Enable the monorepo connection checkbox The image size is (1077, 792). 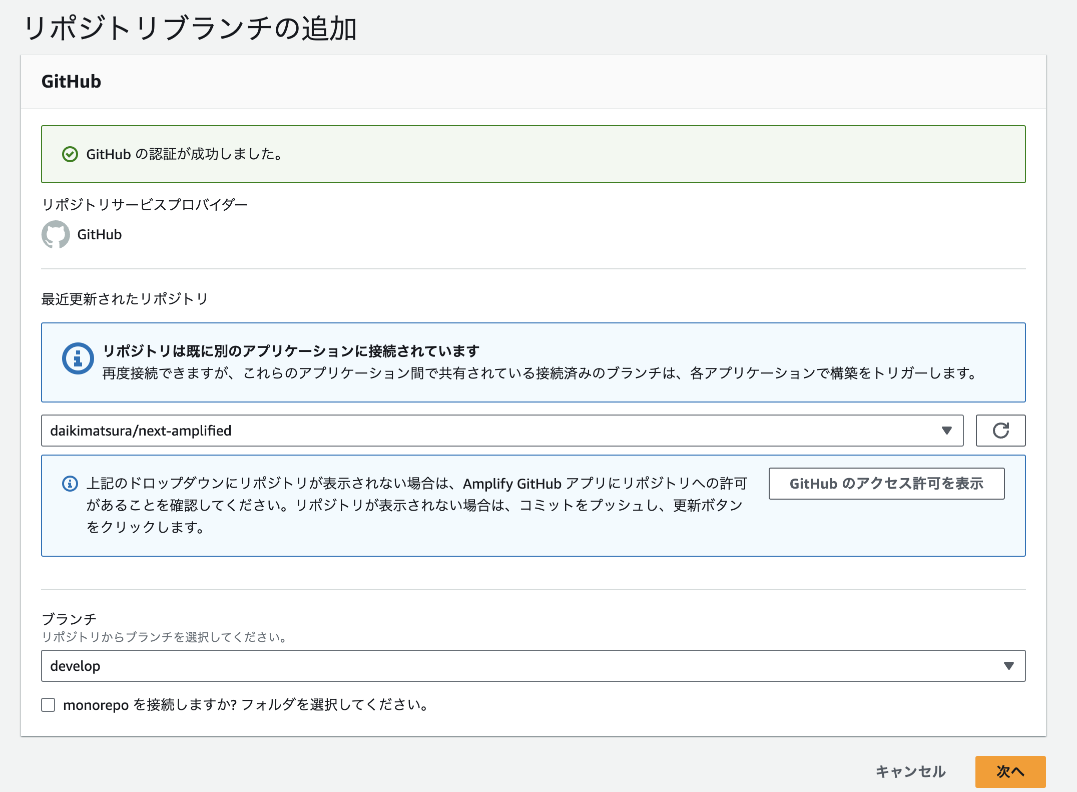click(48, 705)
